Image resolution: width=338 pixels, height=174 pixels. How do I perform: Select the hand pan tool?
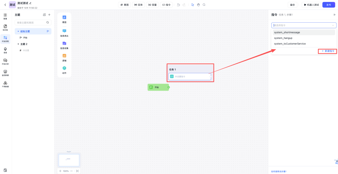click(x=198, y=5)
